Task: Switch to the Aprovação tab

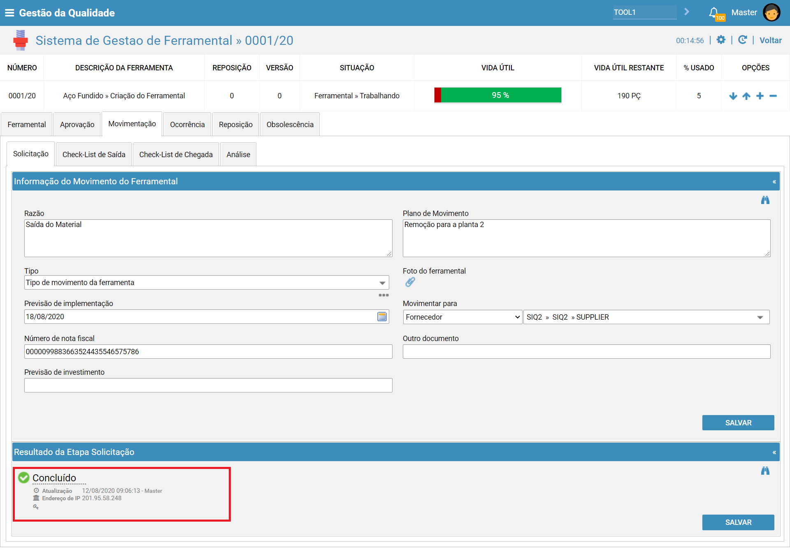Action: tap(77, 124)
